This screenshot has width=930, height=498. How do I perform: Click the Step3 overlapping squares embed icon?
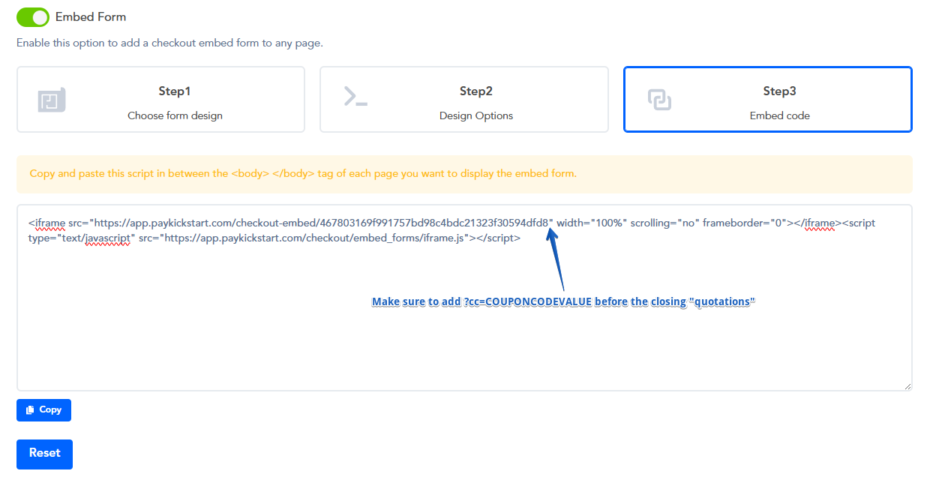click(659, 100)
